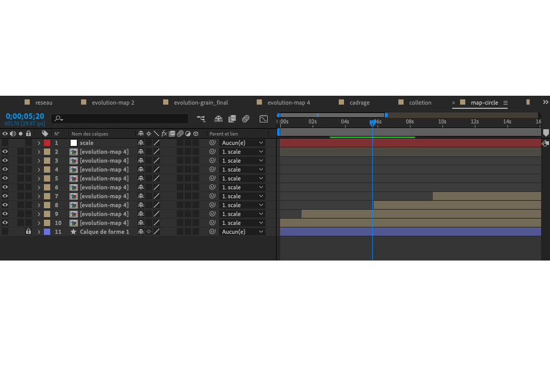
Task: Enable frame blending for all layers
Action: click(232, 119)
